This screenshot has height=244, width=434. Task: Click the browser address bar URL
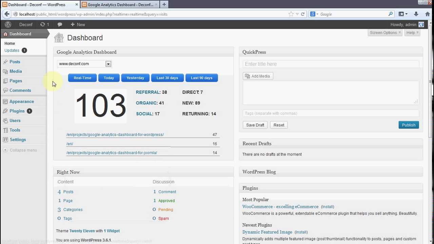coord(93,14)
